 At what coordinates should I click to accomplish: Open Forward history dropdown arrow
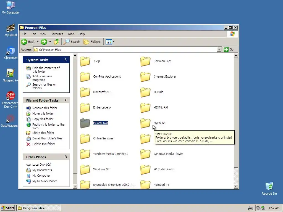(50, 42)
